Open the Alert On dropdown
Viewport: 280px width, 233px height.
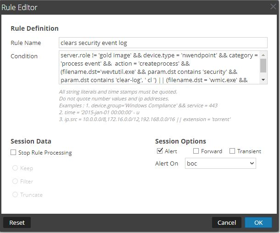[220, 163]
